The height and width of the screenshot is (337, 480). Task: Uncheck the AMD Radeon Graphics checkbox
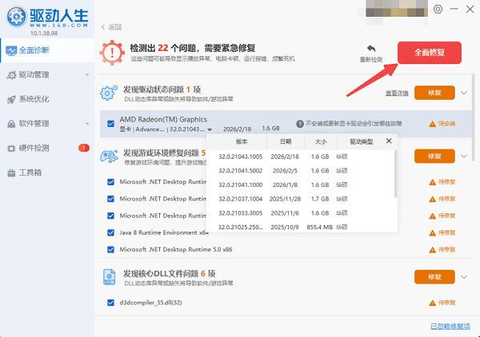pos(111,124)
